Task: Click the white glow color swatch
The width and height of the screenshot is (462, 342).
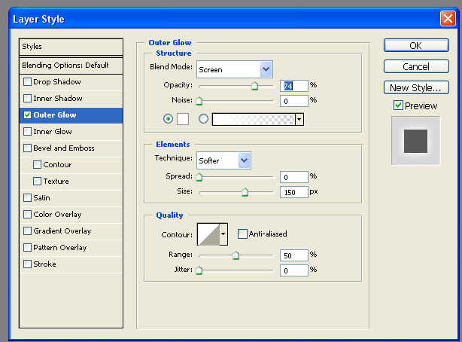Action: [183, 119]
